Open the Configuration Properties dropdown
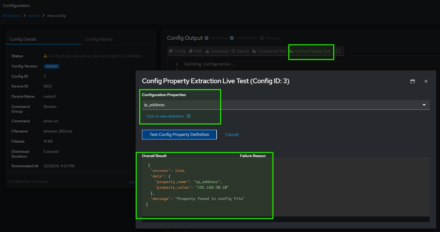The height and width of the screenshot is (232, 440). [286, 105]
